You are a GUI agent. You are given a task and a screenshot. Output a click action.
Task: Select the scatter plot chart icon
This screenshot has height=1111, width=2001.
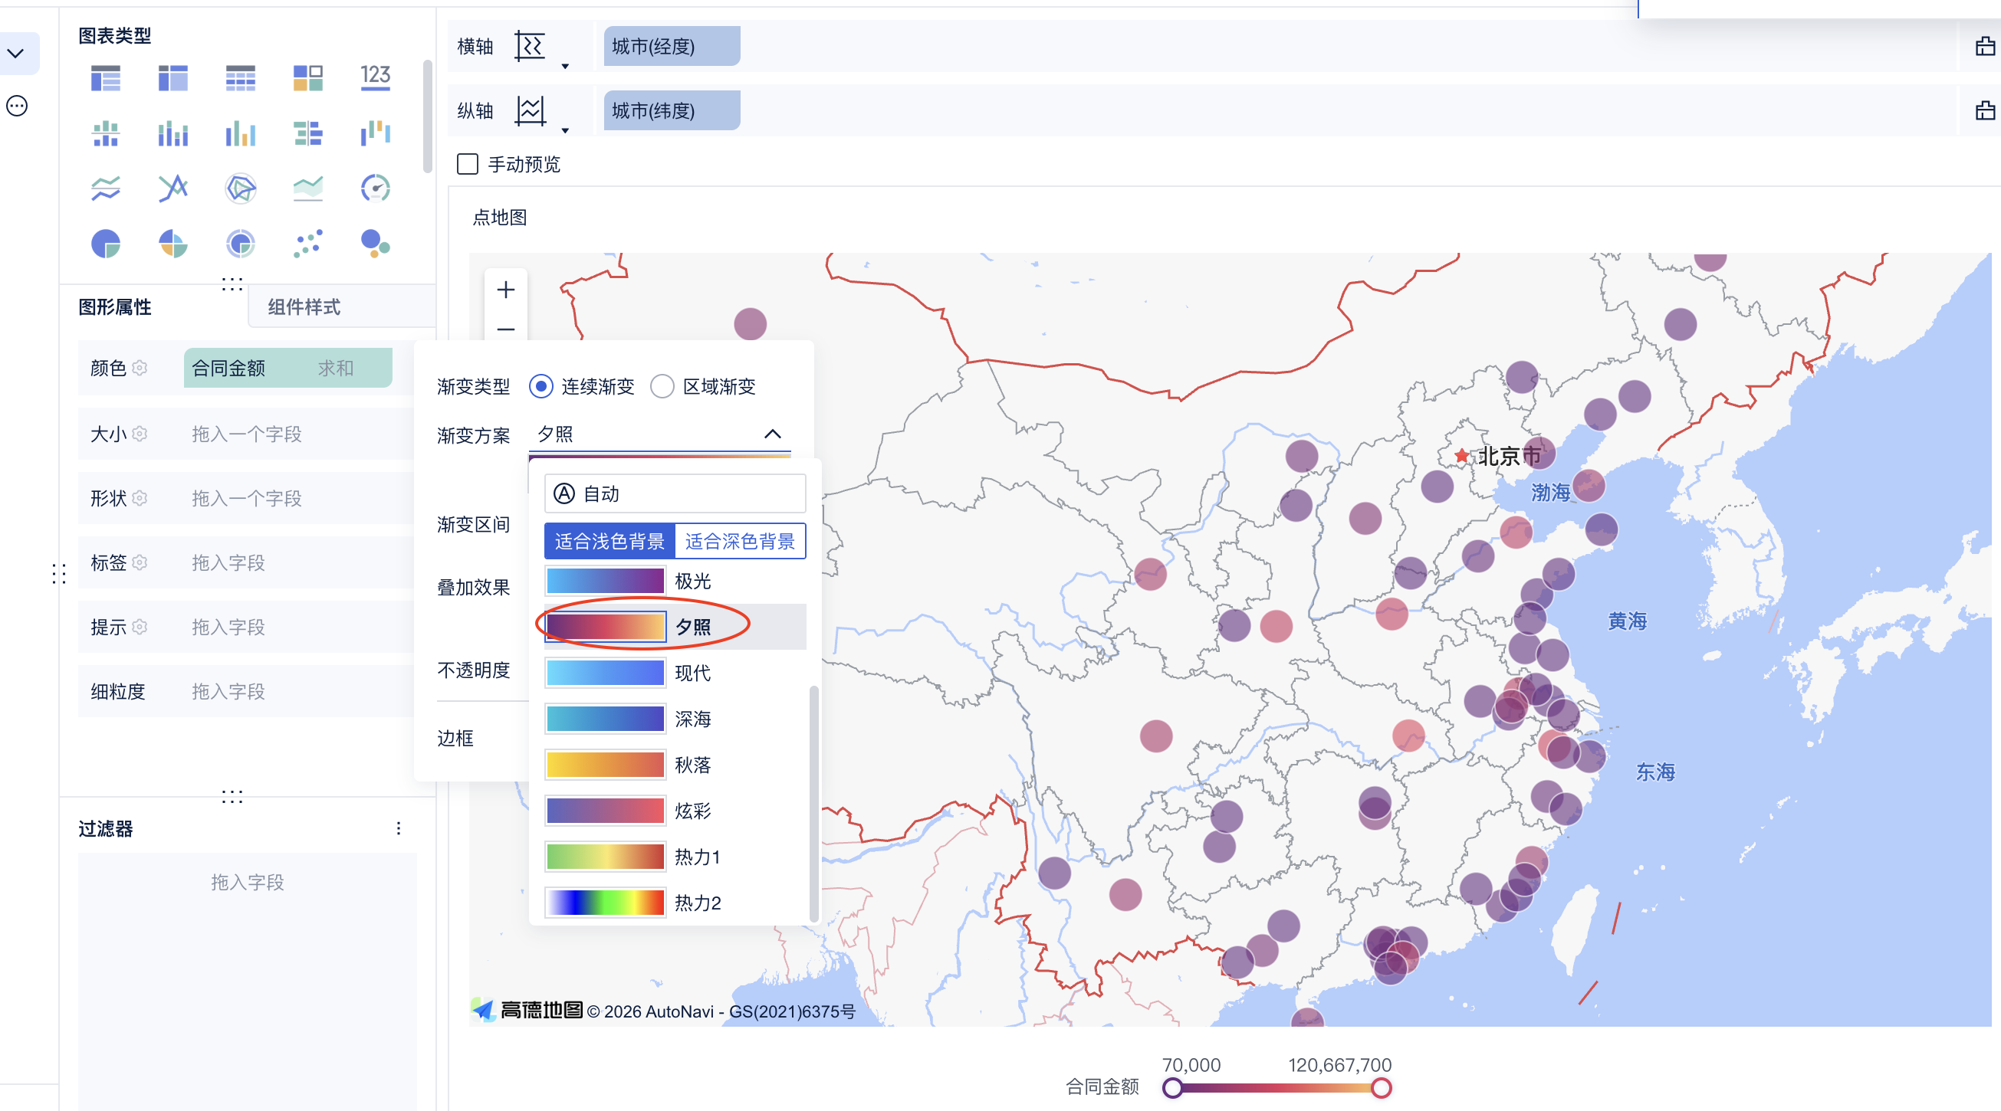[x=307, y=244]
